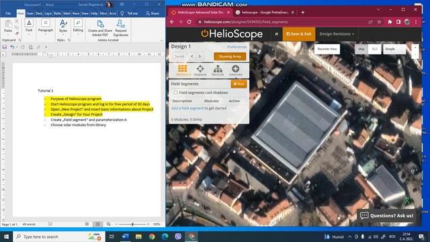The height and width of the screenshot is (242, 430).
Task: Click the New field segment button
Action: (239, 84)
